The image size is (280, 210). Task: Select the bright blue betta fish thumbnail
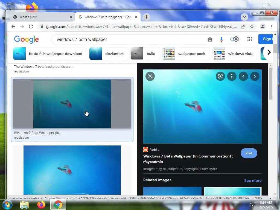(72, 170)
